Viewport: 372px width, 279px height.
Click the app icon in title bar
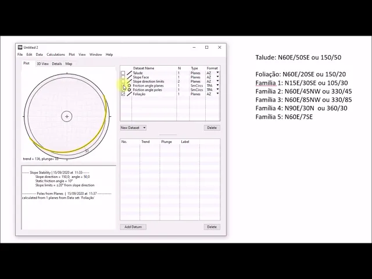(x=20, y=48)
